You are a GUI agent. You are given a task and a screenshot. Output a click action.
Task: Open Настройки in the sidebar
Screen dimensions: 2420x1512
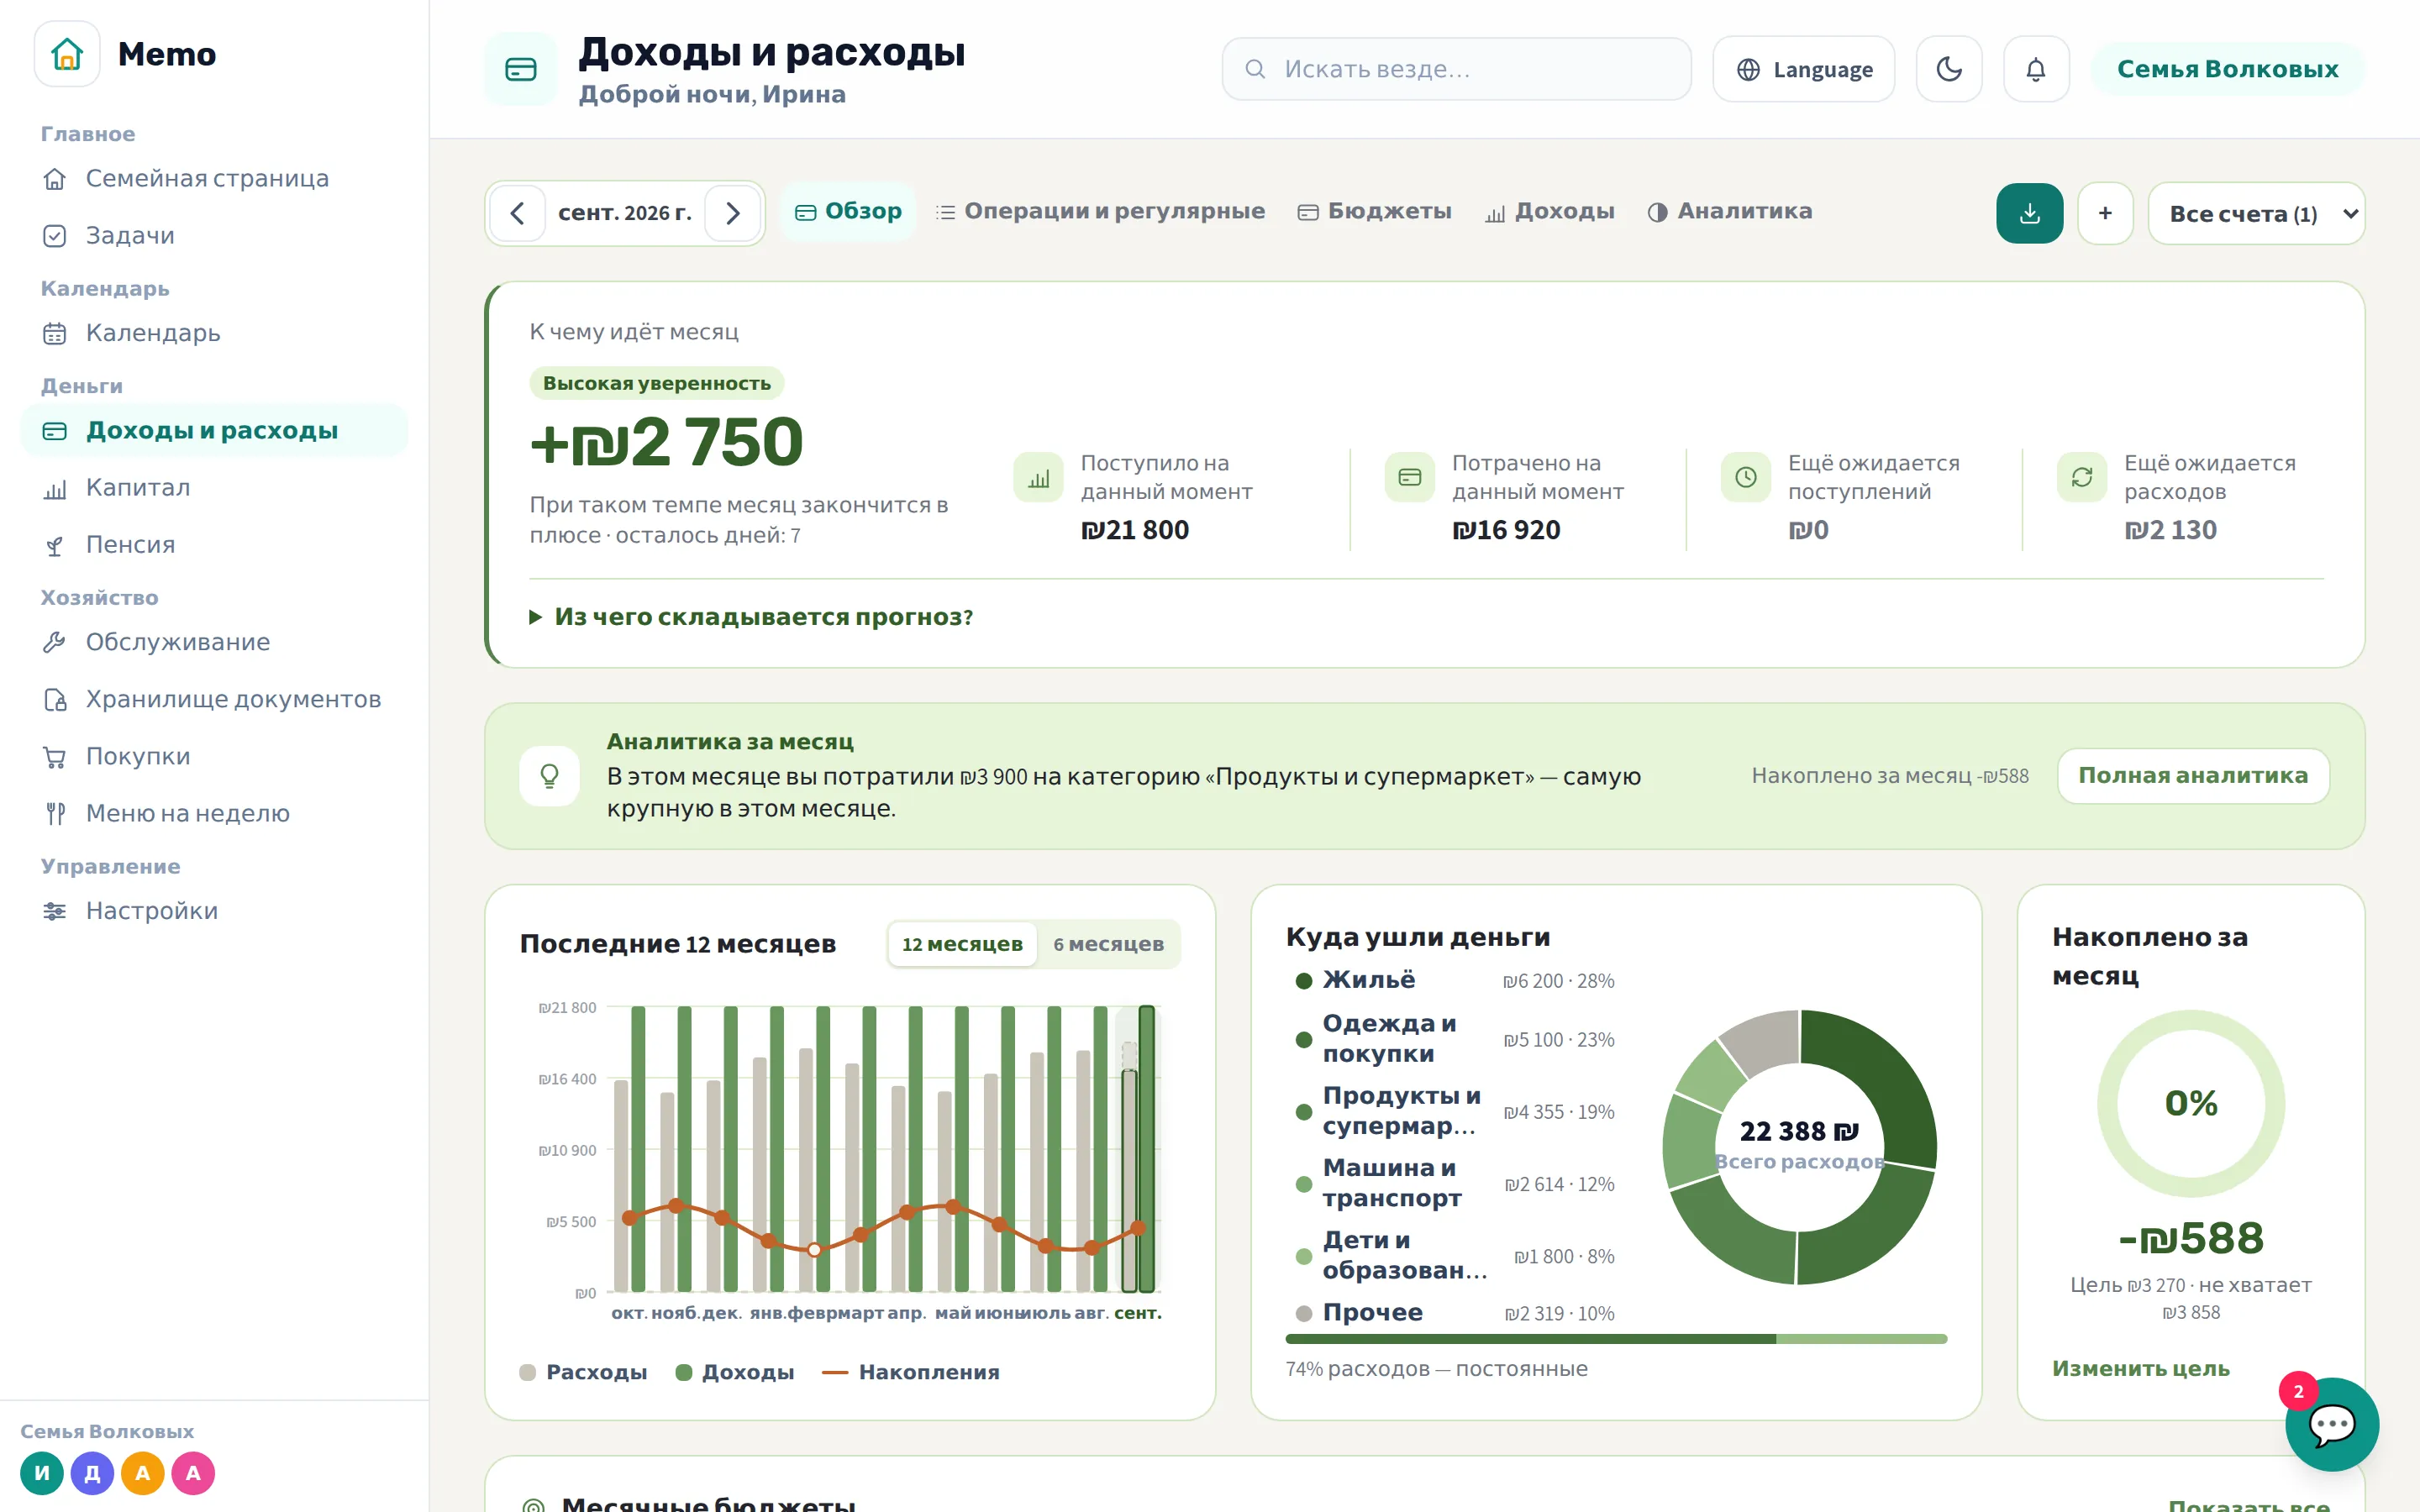click(214, 911)
